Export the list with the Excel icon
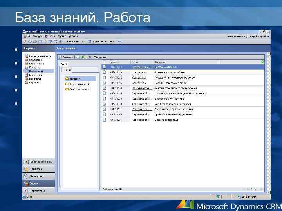The image size is (282, 211). point(83,57)
